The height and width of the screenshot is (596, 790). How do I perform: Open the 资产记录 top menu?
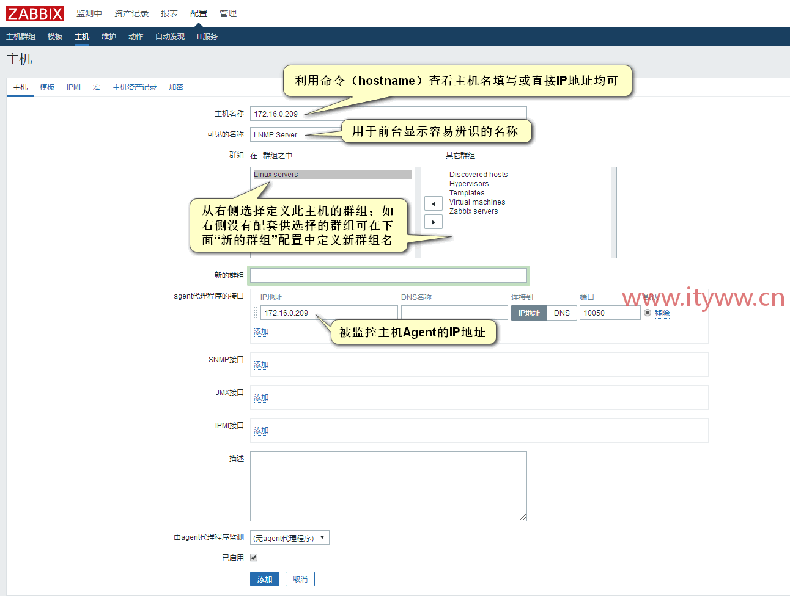click(131, 13)
